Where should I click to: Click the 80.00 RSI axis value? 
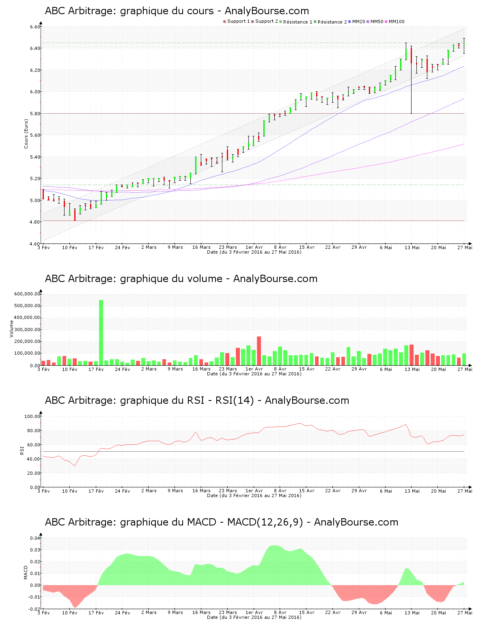tap(34, 431)
